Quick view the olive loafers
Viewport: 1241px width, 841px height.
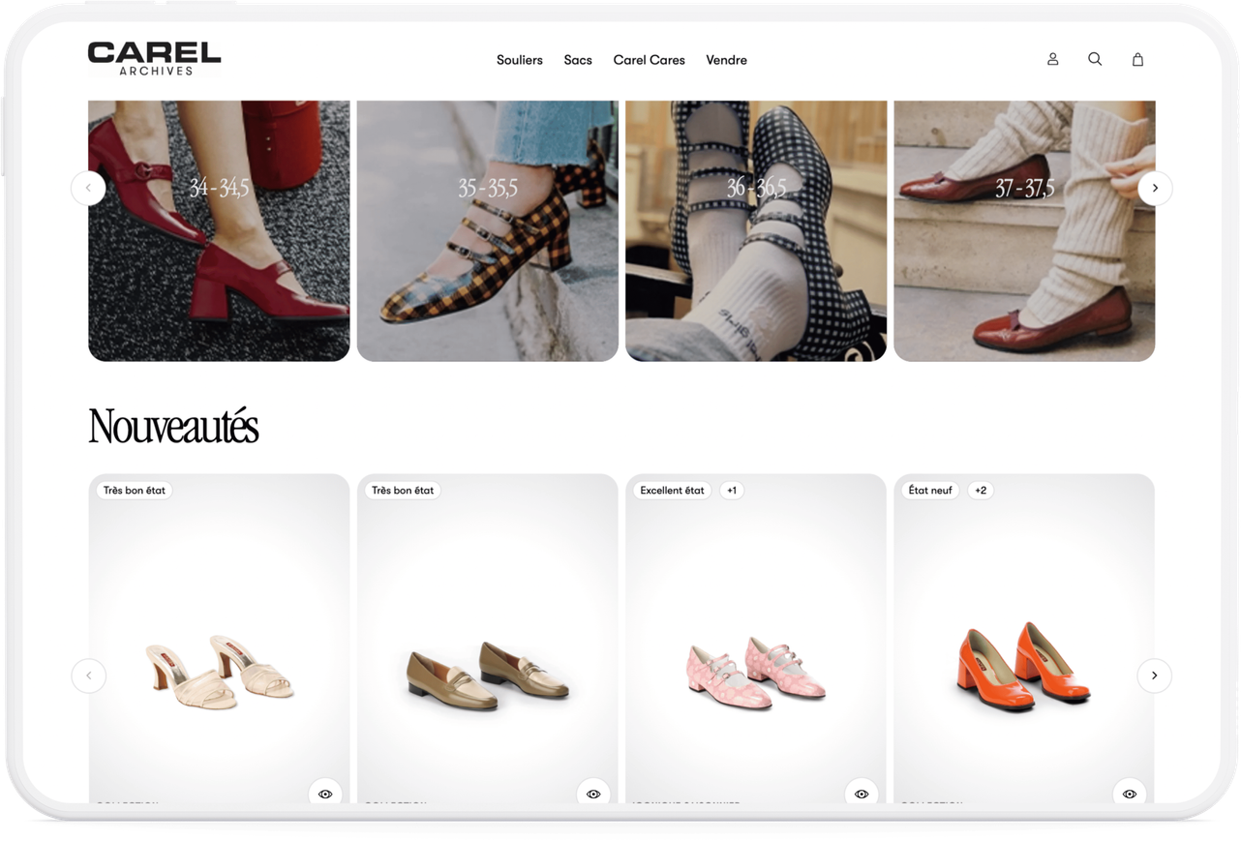(x=593, y=793)
